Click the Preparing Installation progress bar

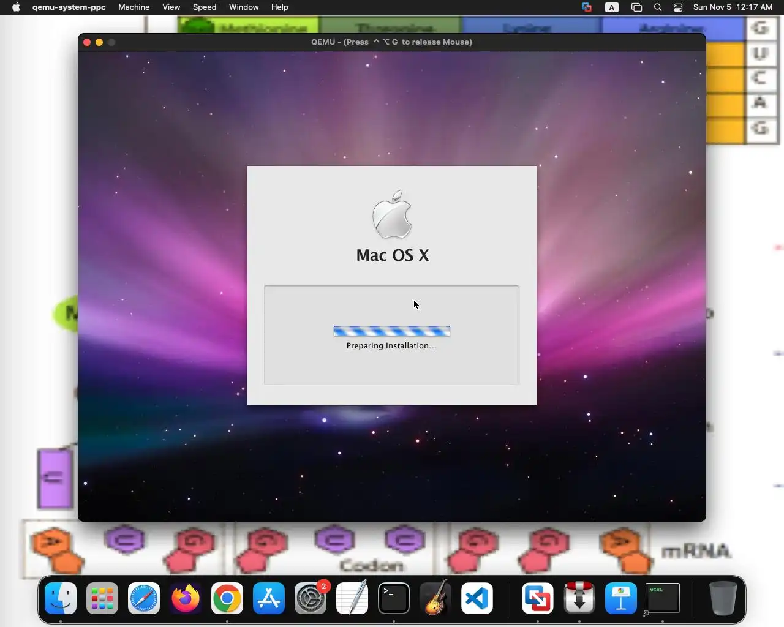(x=392, y=331)
